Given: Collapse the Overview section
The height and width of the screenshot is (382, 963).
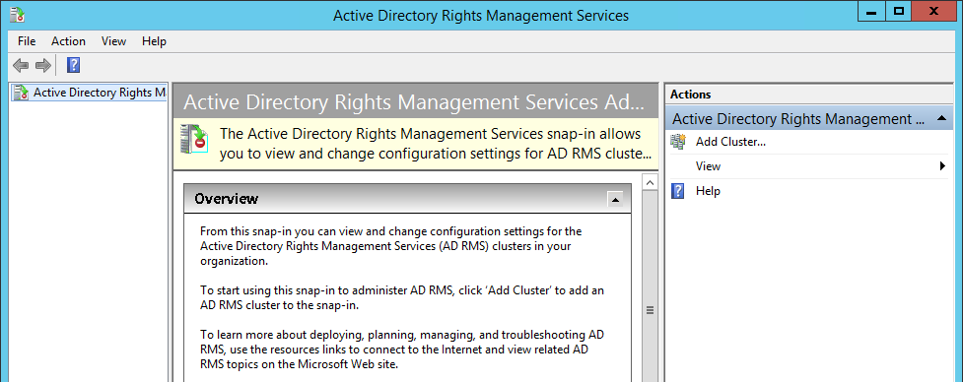Looking at the screenshot, I should 615,199.
